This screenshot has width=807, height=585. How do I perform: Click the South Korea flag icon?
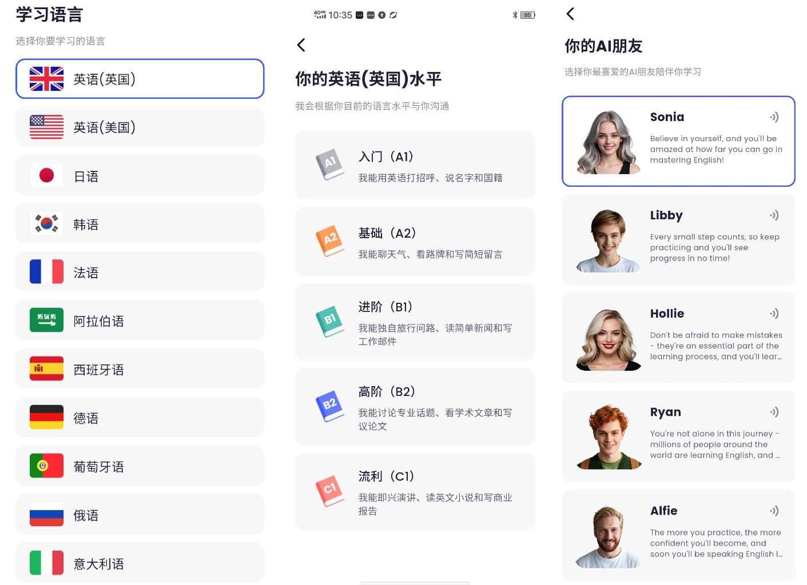(x=46, y=223)
